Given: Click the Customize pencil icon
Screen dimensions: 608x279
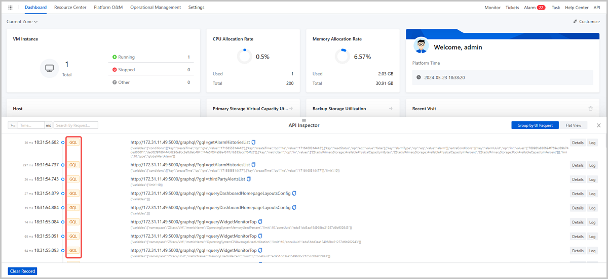Looking at the screenshot, I should point(575,22).
